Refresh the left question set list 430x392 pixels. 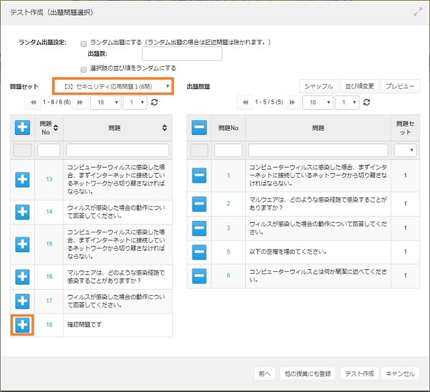pyautogui.click(x=154, y=103)
